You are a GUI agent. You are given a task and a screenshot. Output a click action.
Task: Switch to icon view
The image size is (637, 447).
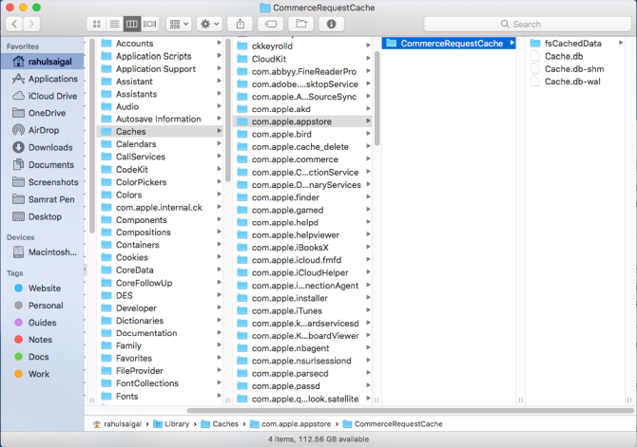coord(96,25)
